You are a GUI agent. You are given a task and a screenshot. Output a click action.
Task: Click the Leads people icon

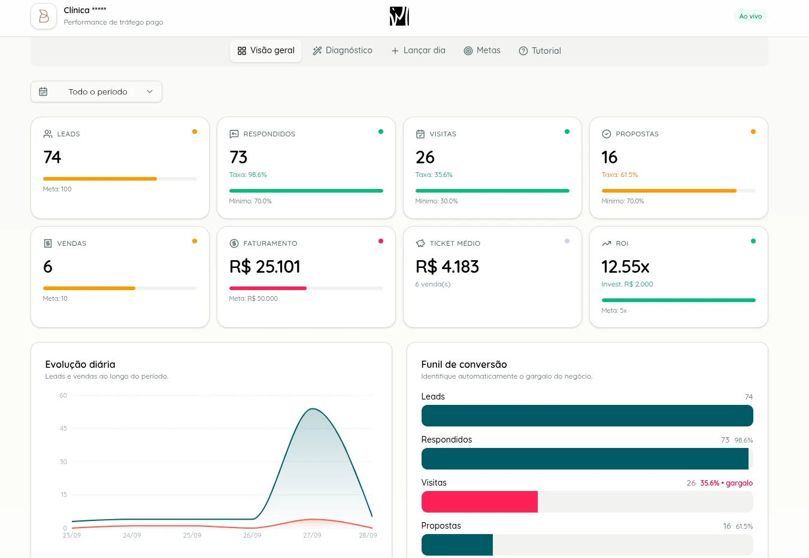(48, 134)
